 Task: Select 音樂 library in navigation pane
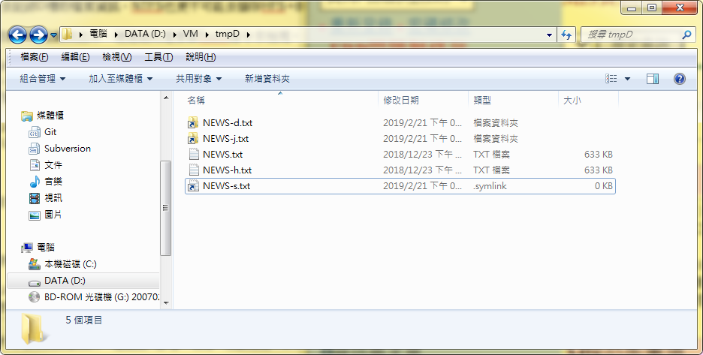[x=53, y=182]
